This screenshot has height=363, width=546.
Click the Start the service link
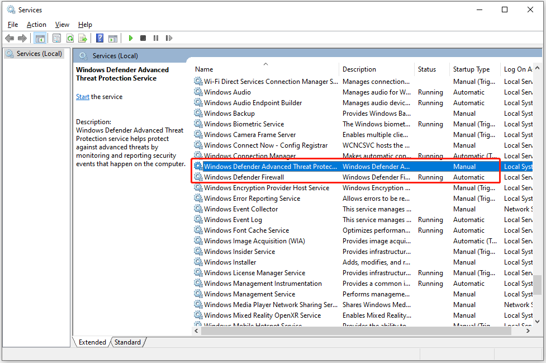pos(82,96)
